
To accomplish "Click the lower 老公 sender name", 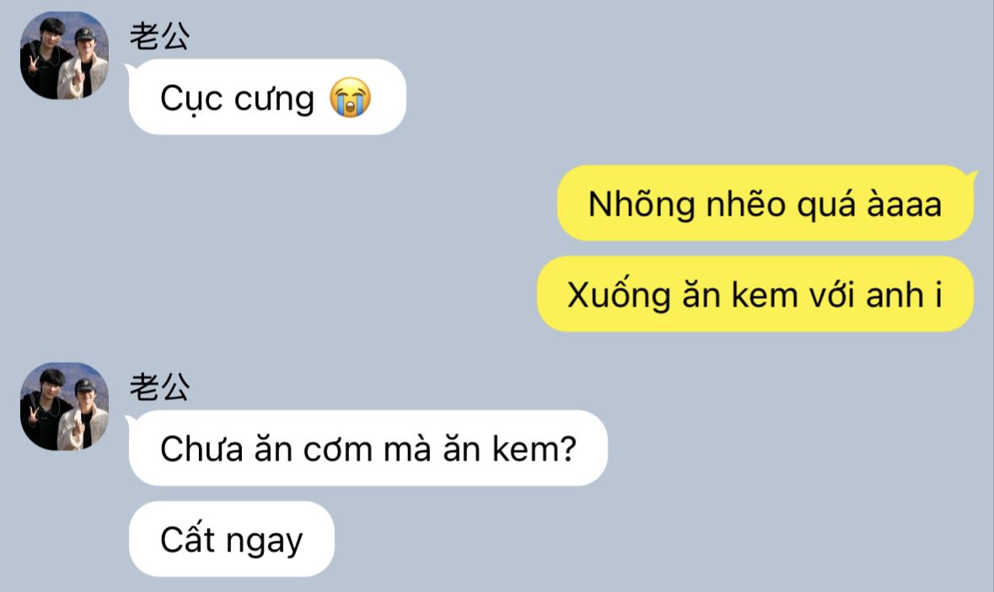I will pos(159,387).
